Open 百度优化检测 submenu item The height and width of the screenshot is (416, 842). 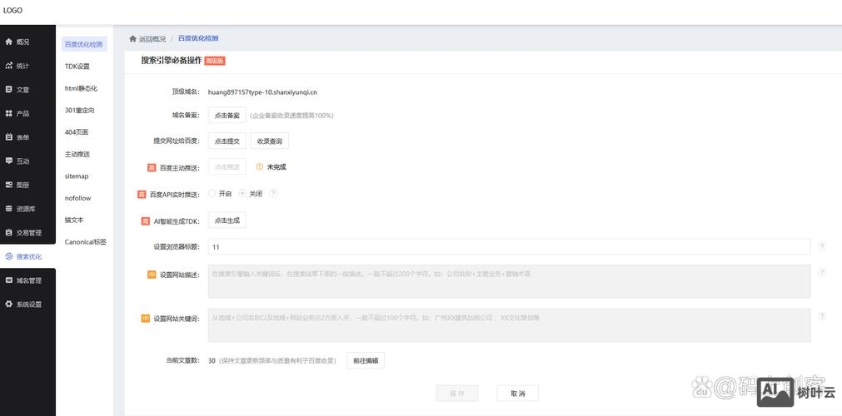(x=84, y=45)
